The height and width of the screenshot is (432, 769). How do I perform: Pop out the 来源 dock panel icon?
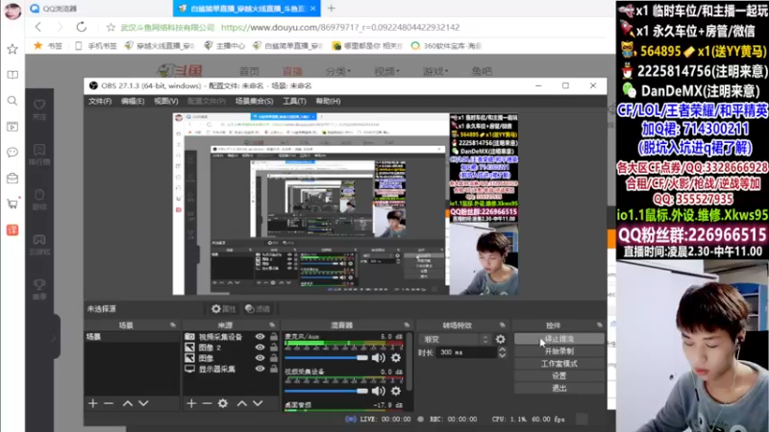coord(272,325)
